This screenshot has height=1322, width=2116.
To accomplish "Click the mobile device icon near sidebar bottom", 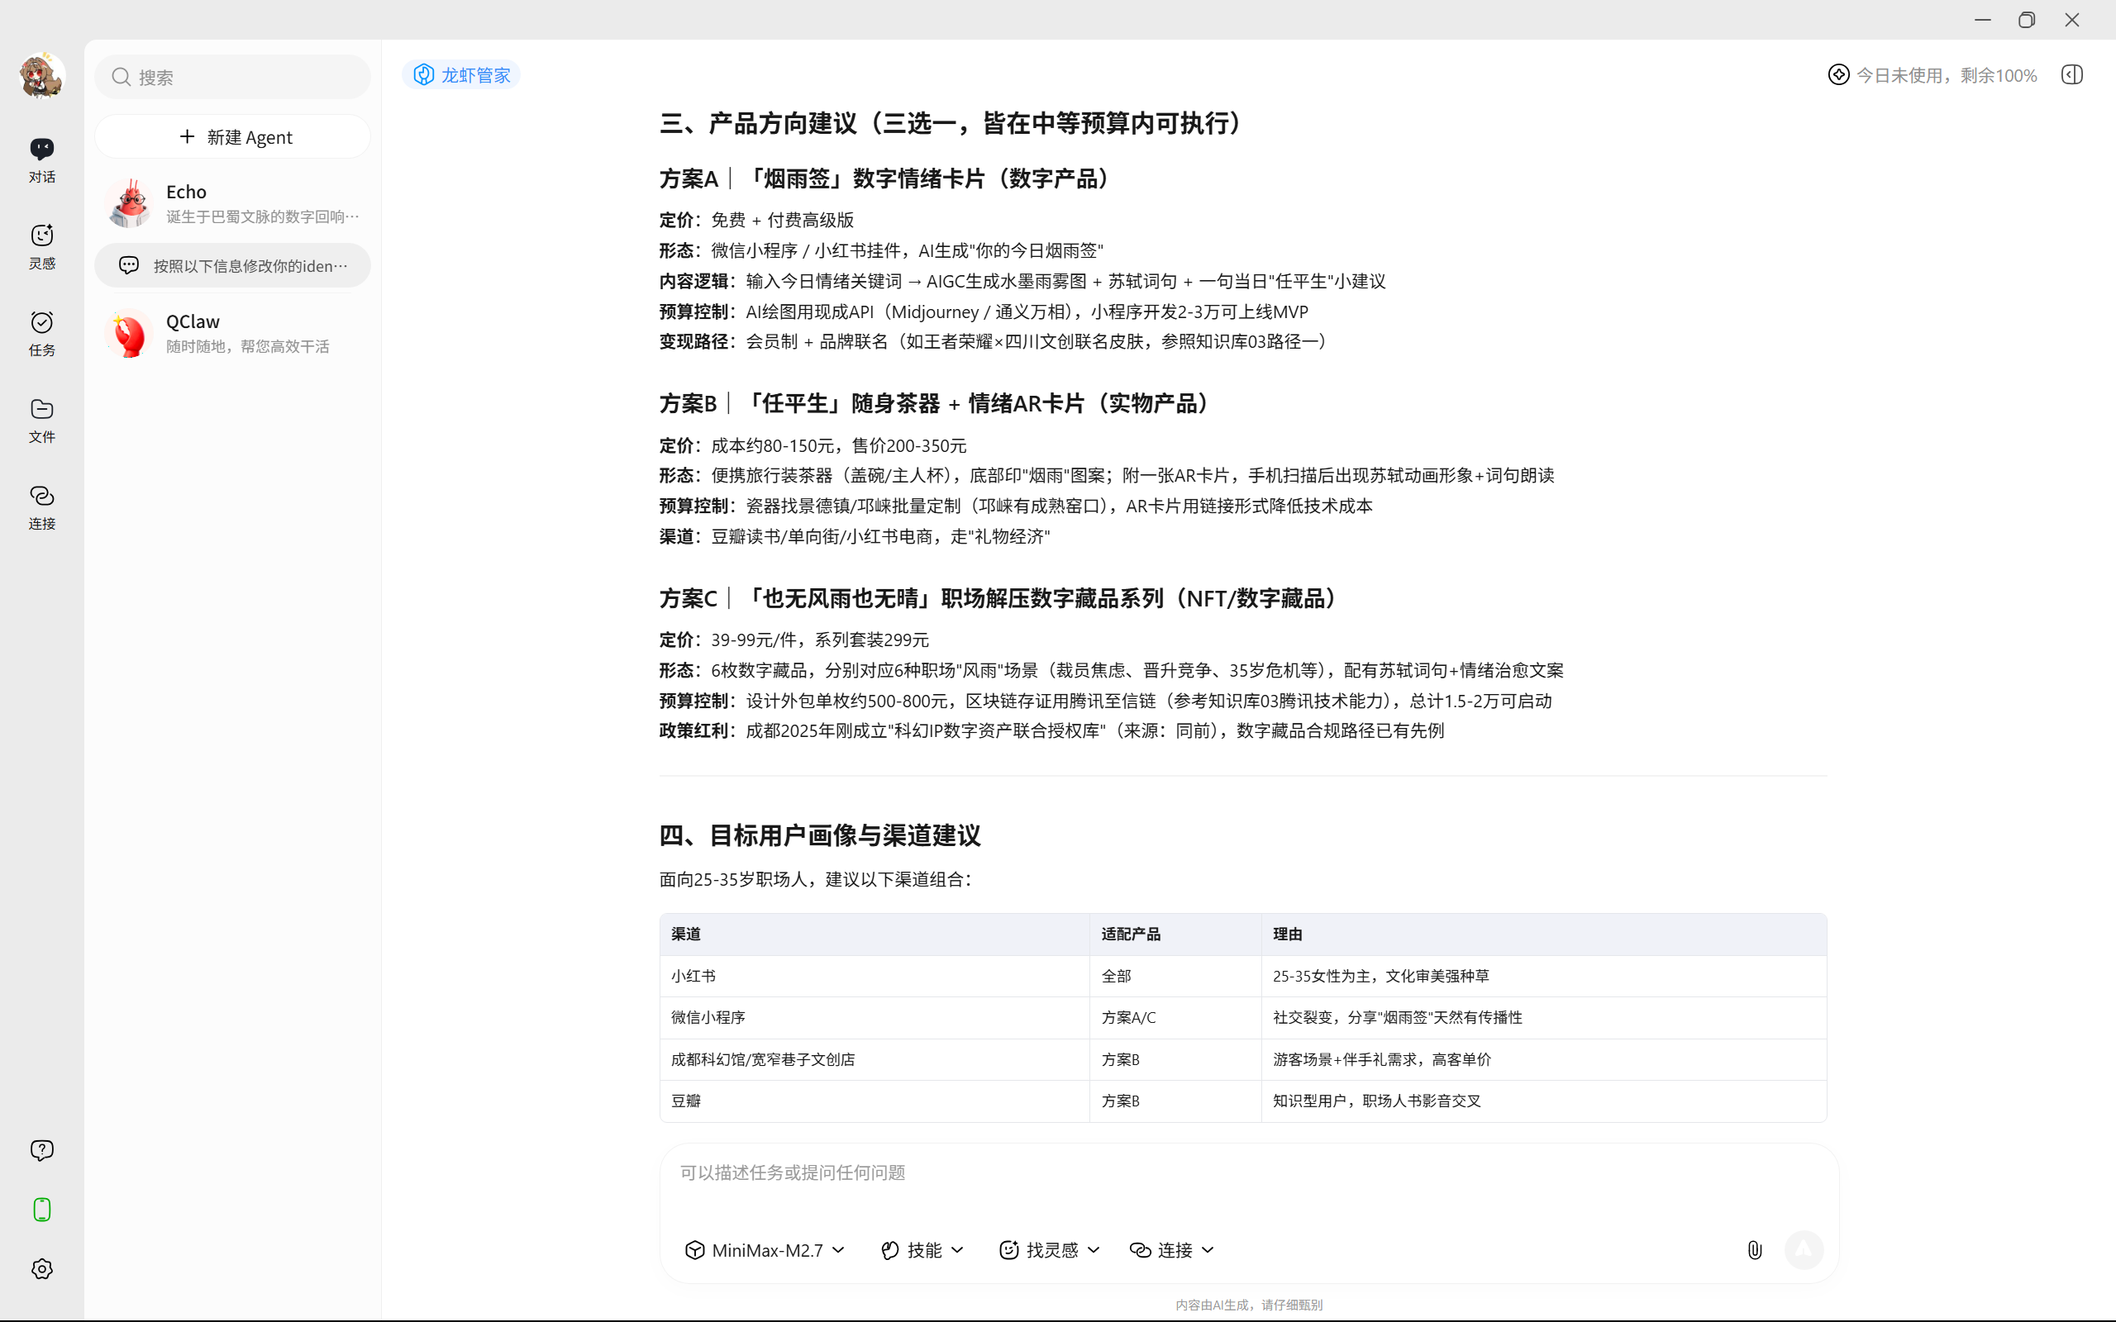I will point(41,1209).
